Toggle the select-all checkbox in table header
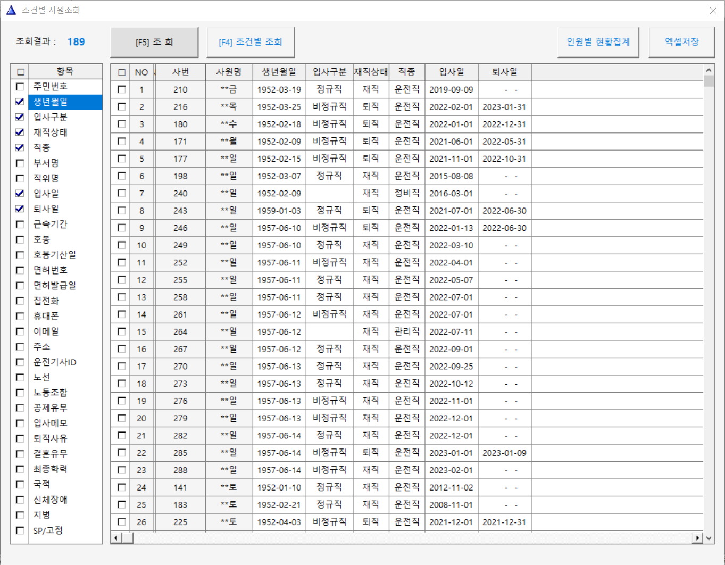The height and width of the screenshot is (565, 725). click(x=122, y=72)
